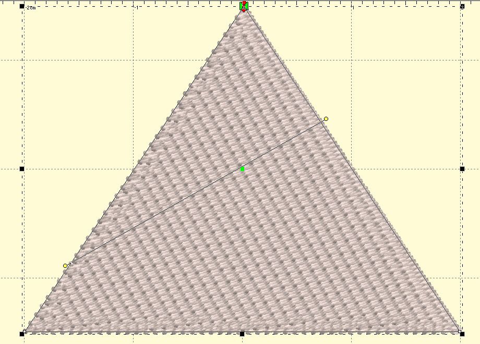480x344 pixels.
Task: Click the top-left black selection handle
Action: [22, 7]
